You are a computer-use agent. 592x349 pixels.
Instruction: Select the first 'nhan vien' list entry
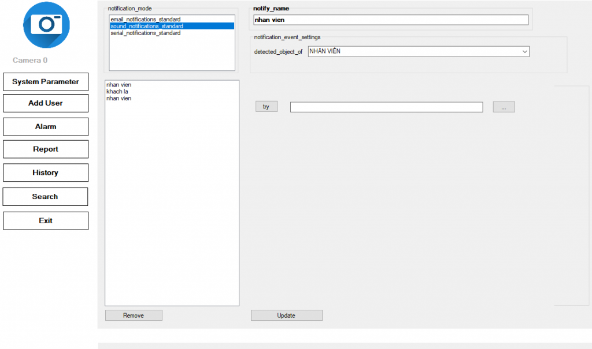(119, 85)
